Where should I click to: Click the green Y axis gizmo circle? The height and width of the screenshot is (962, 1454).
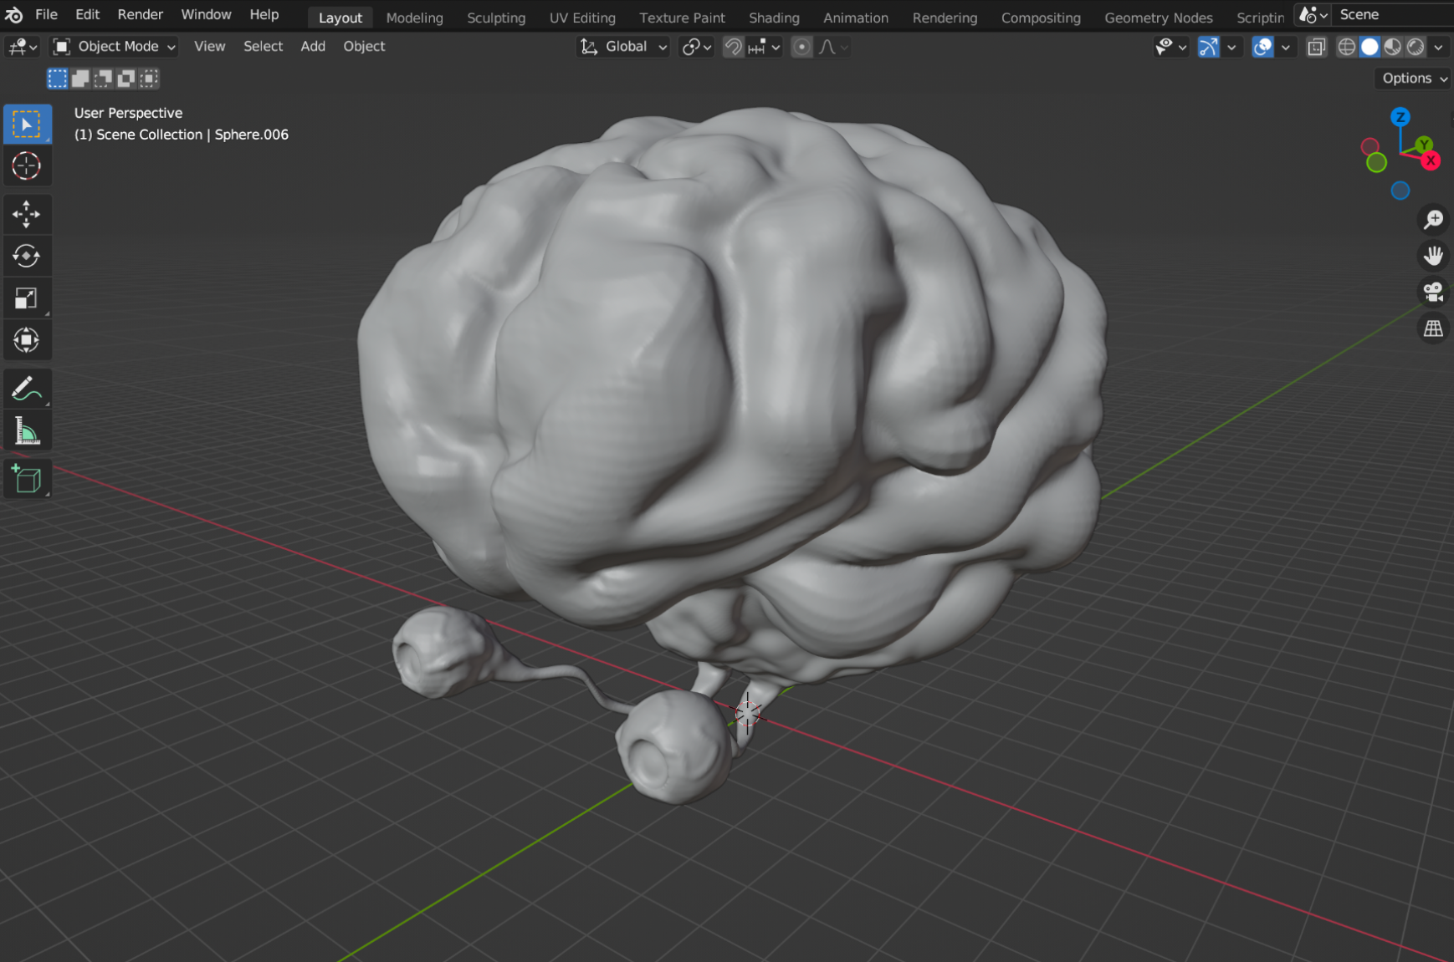pyautogui.click(x=1424, y=145)
